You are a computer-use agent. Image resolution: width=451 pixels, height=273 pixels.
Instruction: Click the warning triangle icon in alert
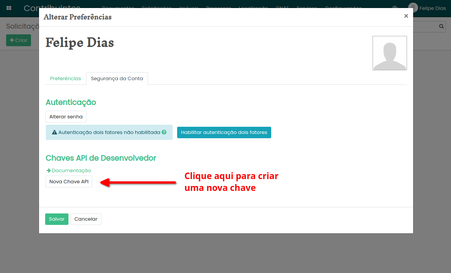55,132
